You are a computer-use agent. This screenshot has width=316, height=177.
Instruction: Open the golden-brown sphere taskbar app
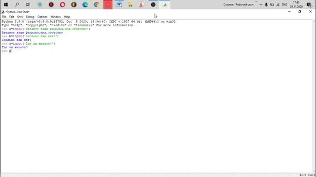click(74, 4)
